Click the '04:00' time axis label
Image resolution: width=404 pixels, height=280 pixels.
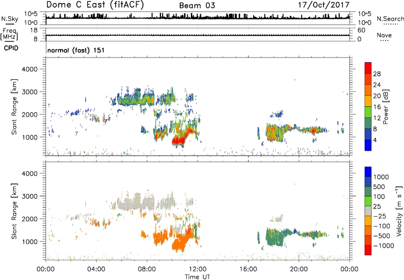coord(96,269)
